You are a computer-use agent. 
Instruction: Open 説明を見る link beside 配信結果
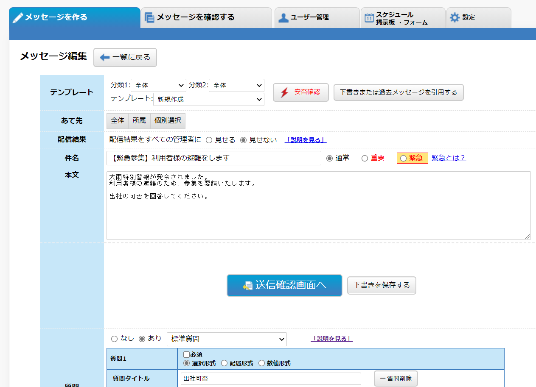click(x=306, y=140)
